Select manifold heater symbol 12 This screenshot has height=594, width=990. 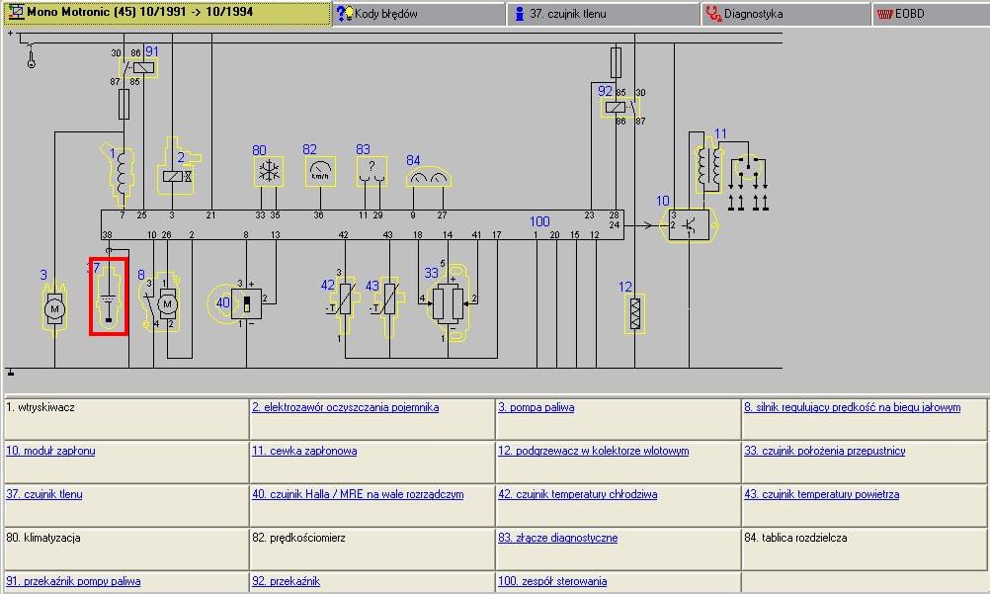click(635, 312)
